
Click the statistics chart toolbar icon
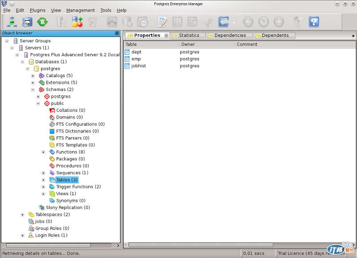click(x=112, y=22)
